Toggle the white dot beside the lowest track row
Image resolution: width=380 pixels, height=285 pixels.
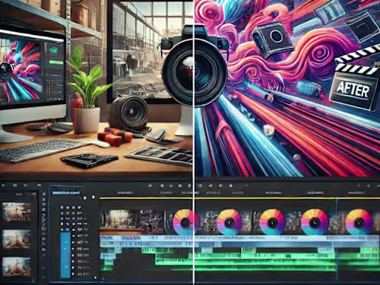[74, 274]
